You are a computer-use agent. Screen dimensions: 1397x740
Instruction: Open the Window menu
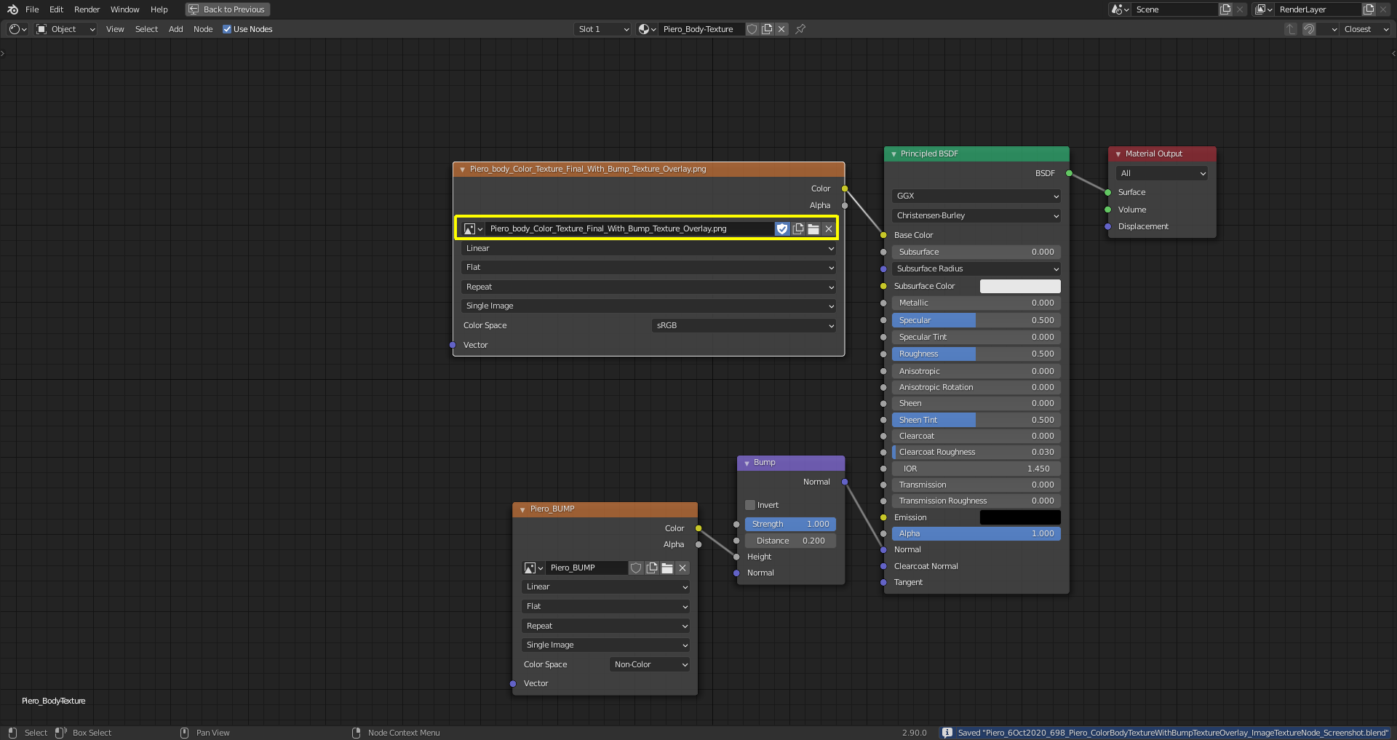tap(125, 9)
